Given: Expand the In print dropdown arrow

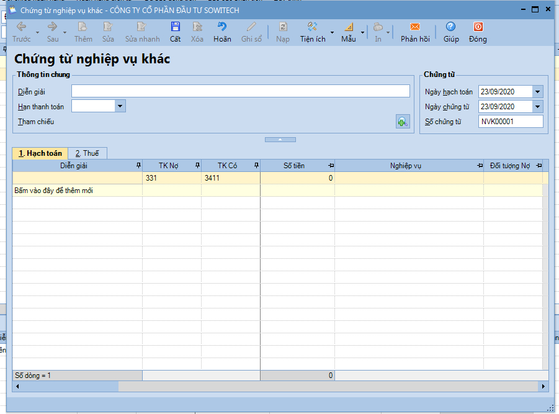Looking at the screenshot, I should pos(388,33).
